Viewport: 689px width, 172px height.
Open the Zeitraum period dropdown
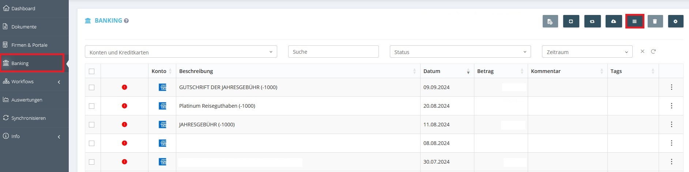pos(587,52)
